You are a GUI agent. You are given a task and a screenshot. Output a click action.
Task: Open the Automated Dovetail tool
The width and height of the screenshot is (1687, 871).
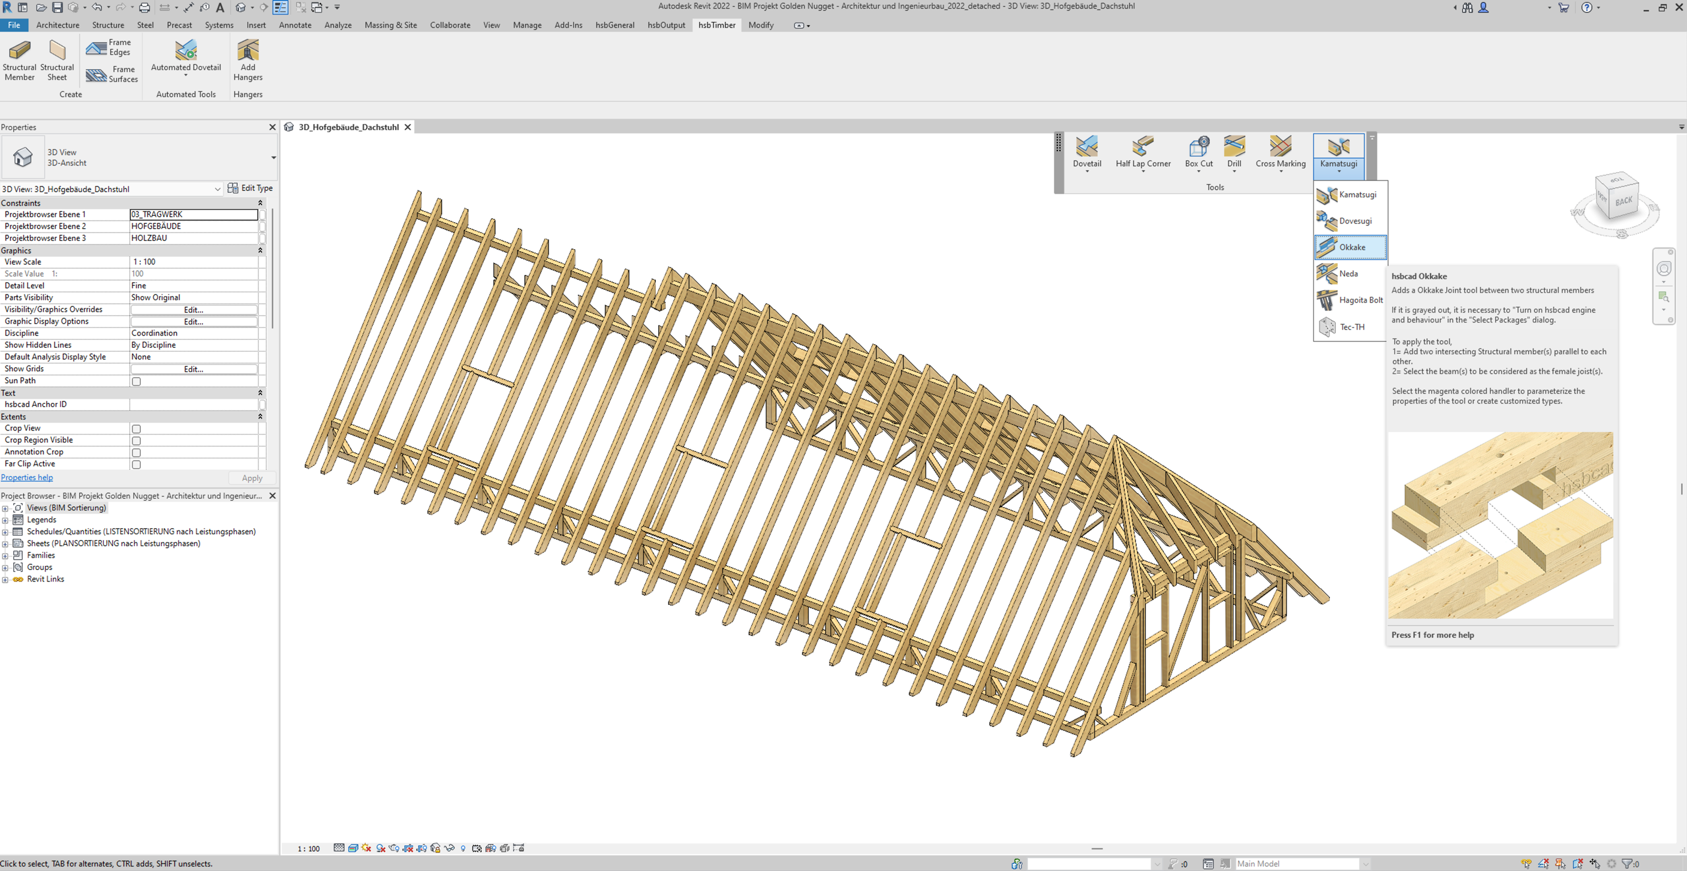pos(186,51)
